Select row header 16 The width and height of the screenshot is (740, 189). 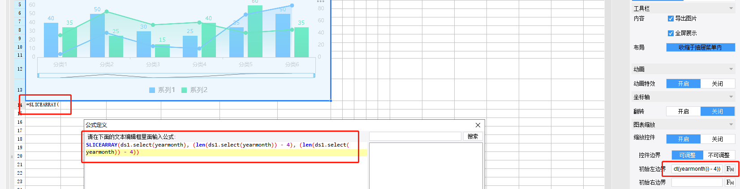[20, 122]
